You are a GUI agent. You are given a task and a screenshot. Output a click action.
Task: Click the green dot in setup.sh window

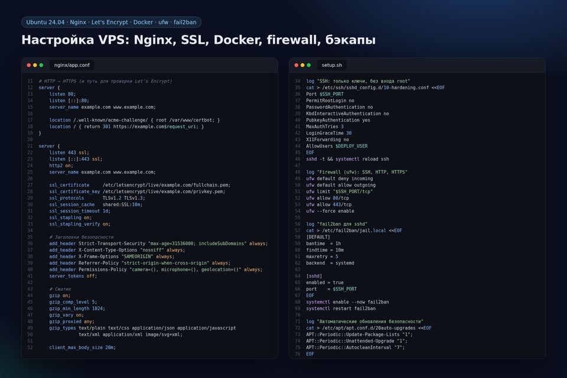click(309, 65)
